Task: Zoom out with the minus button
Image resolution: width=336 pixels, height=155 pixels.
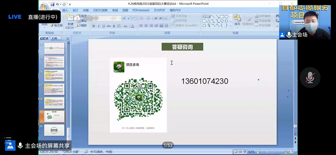Action: tap(258, 151)
